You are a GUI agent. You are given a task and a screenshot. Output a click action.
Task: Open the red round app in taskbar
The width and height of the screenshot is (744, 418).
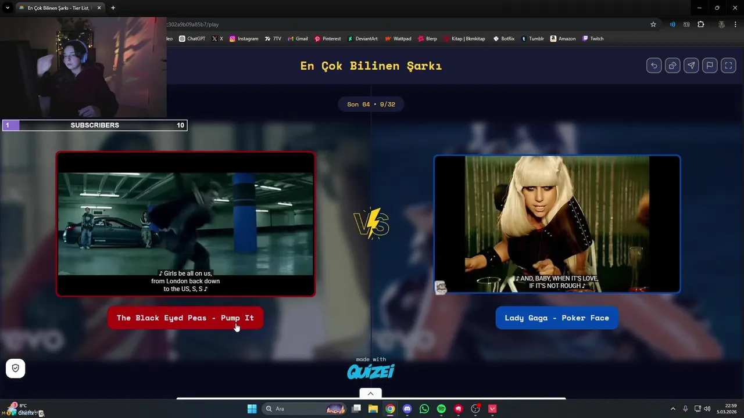tap(459, 409)
